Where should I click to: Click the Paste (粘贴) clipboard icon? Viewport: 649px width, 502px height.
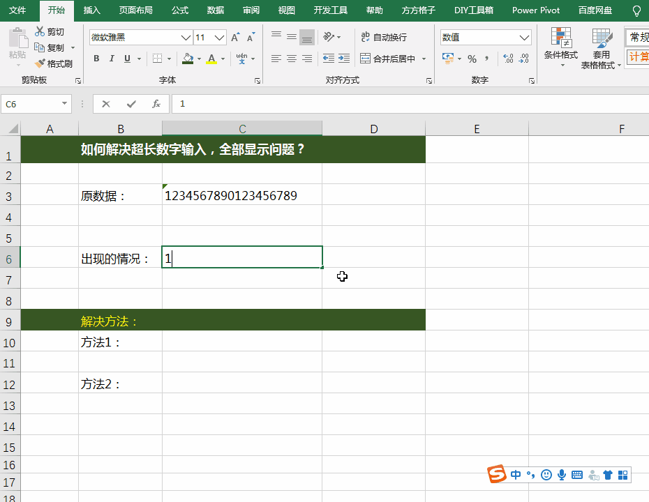[x=18, y=38]
